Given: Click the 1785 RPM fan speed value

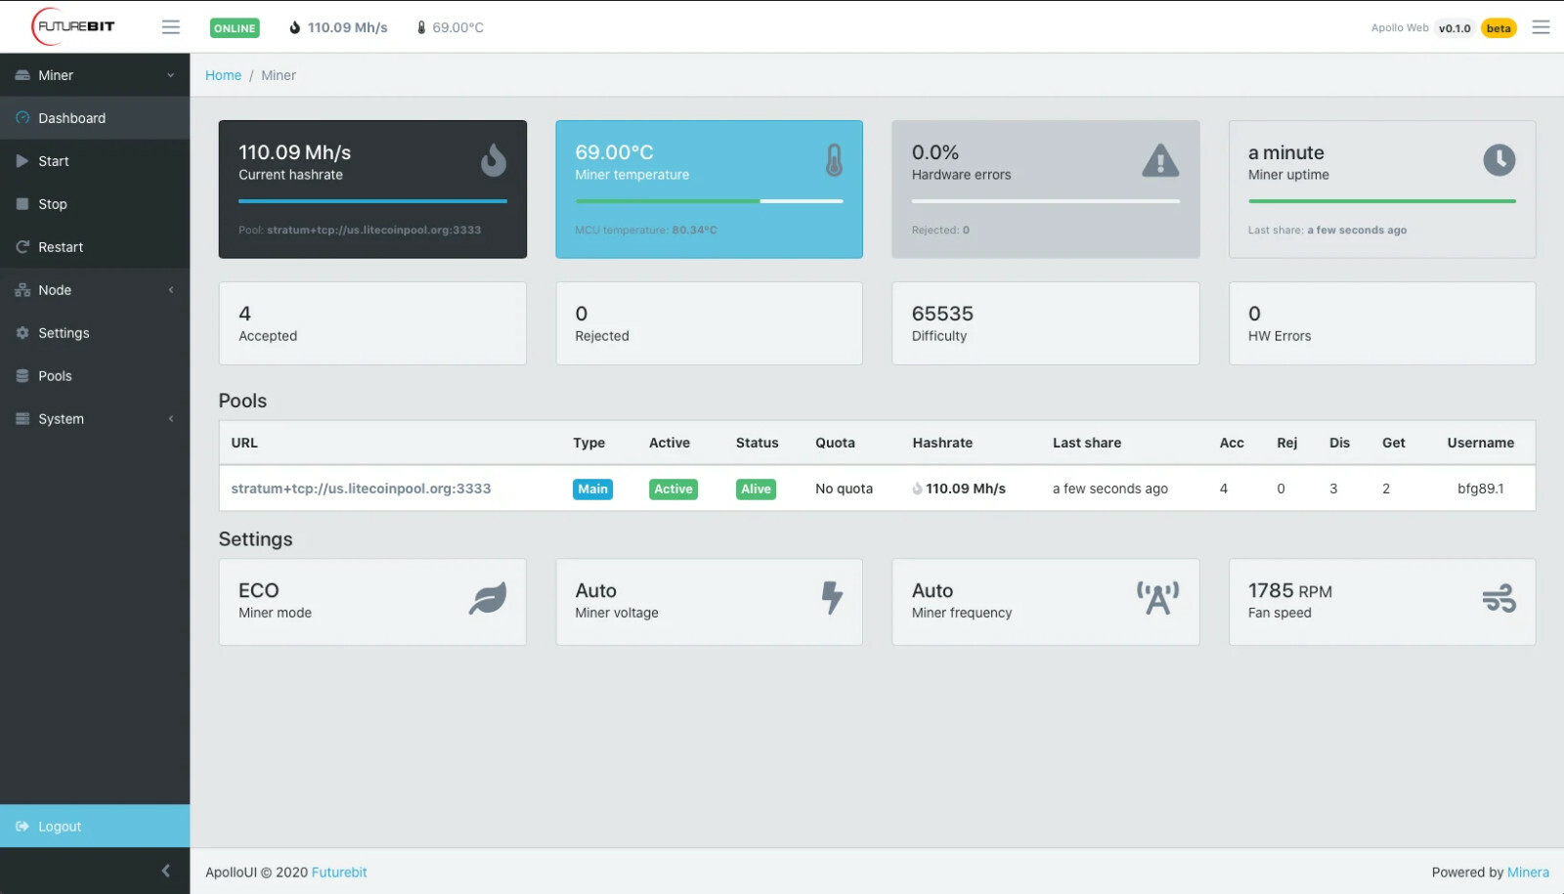Looking at the screenshot, I should tap(1290, 590).
